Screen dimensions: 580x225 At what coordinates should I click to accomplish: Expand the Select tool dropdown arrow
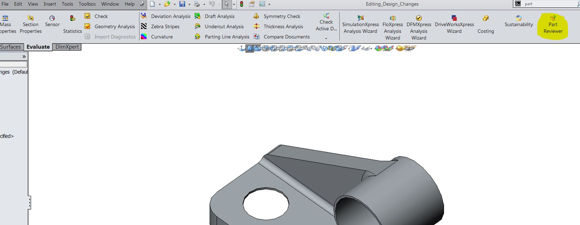[234, 4]
